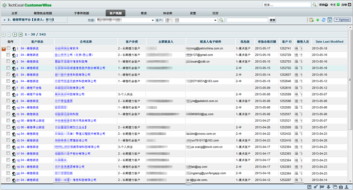Image resolution: width=353 pixels, height=190 pixels.
Task: Sort by 公司名称 column header
Action: [x=86, y=41]
